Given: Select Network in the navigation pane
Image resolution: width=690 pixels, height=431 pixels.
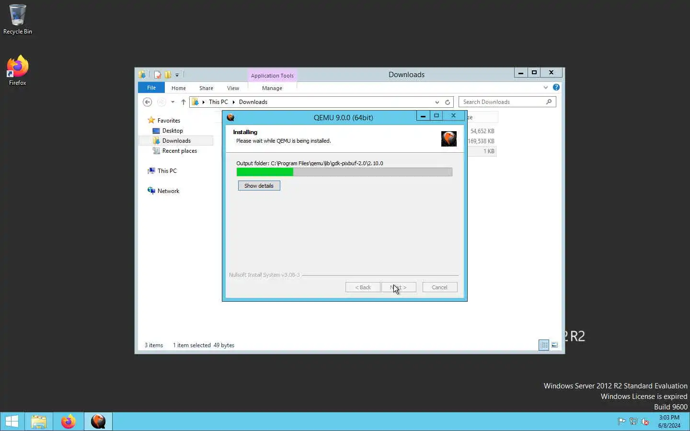Looking at the screenshot, I should pyautogui.click(x=168, y=191).
